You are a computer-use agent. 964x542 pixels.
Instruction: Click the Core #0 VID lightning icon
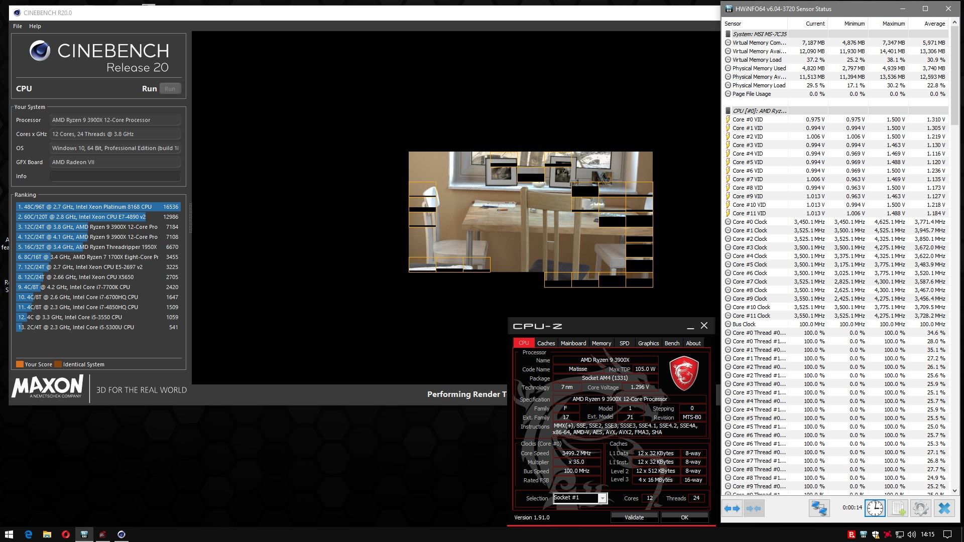click(728, 119)
